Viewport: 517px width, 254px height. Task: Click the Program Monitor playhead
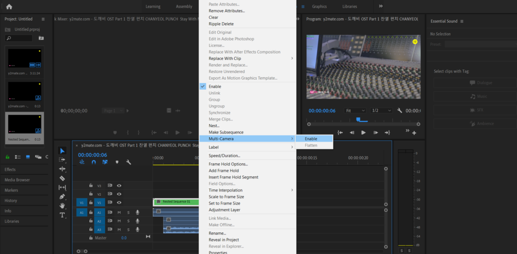[x=358, y=119]
